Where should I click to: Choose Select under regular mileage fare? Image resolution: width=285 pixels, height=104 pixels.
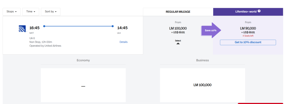(x=178, y=41)
